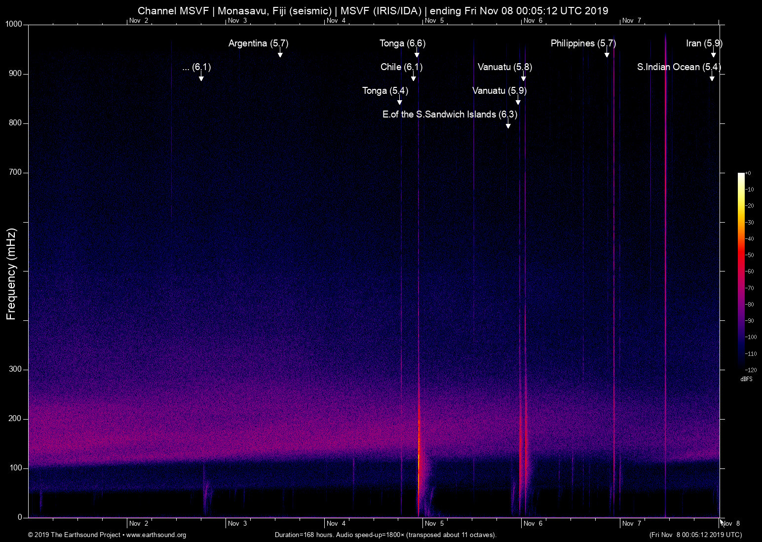This screenshot has height=542, width=762.
Task: Click the Nov 8 axis label
Action: [731, 523]
